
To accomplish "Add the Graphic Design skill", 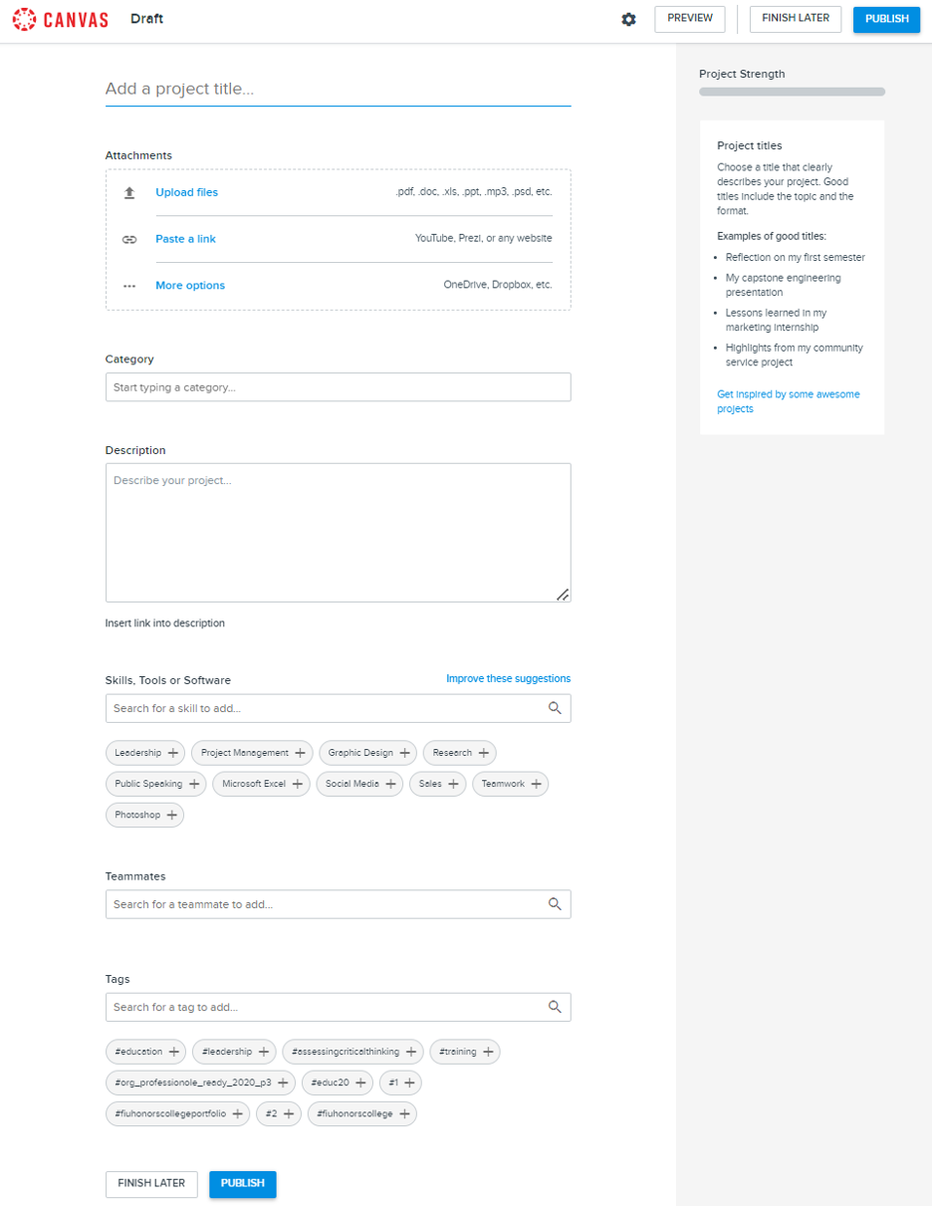I will tap(367, 752).
